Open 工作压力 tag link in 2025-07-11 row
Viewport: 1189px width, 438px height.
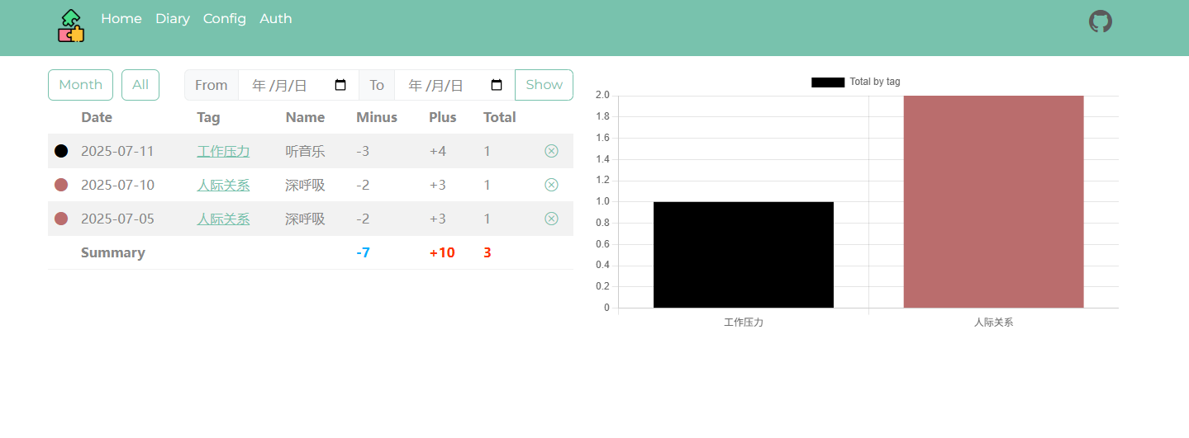223,152
